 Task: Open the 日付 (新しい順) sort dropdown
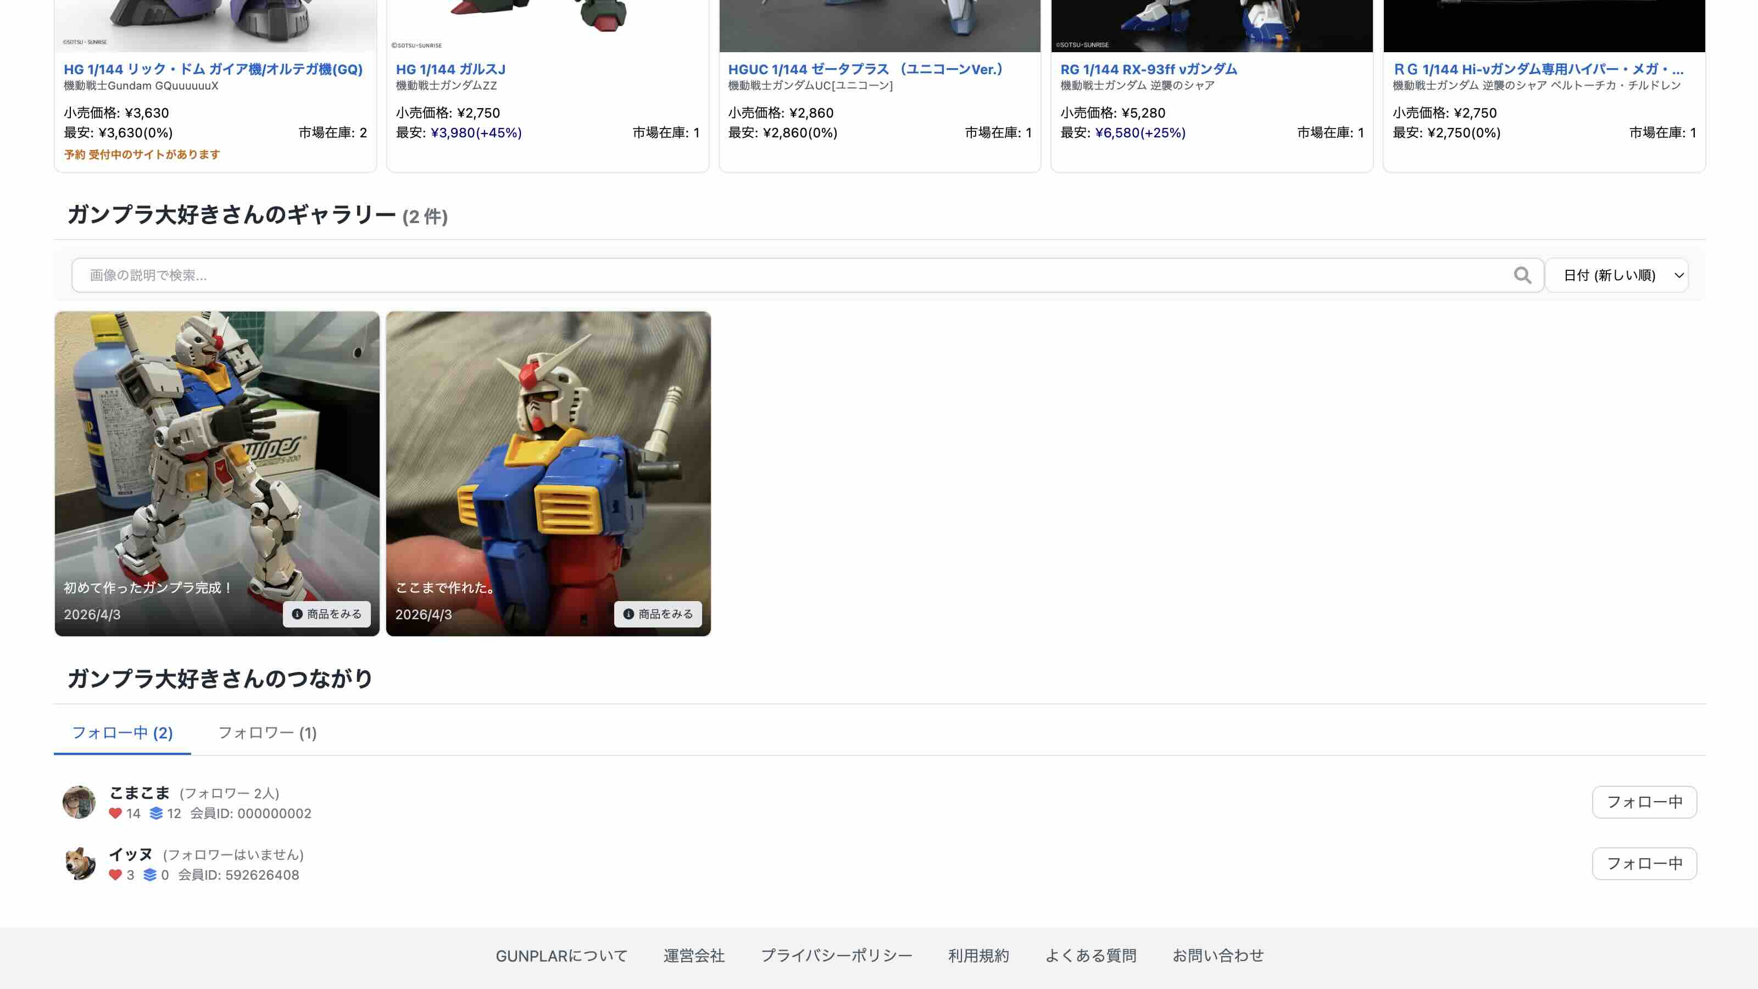[1617, 275]
